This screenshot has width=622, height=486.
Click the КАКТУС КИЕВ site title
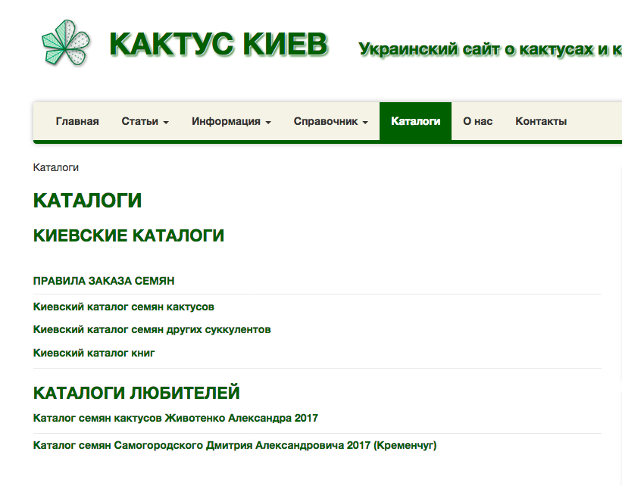point(218,44)
